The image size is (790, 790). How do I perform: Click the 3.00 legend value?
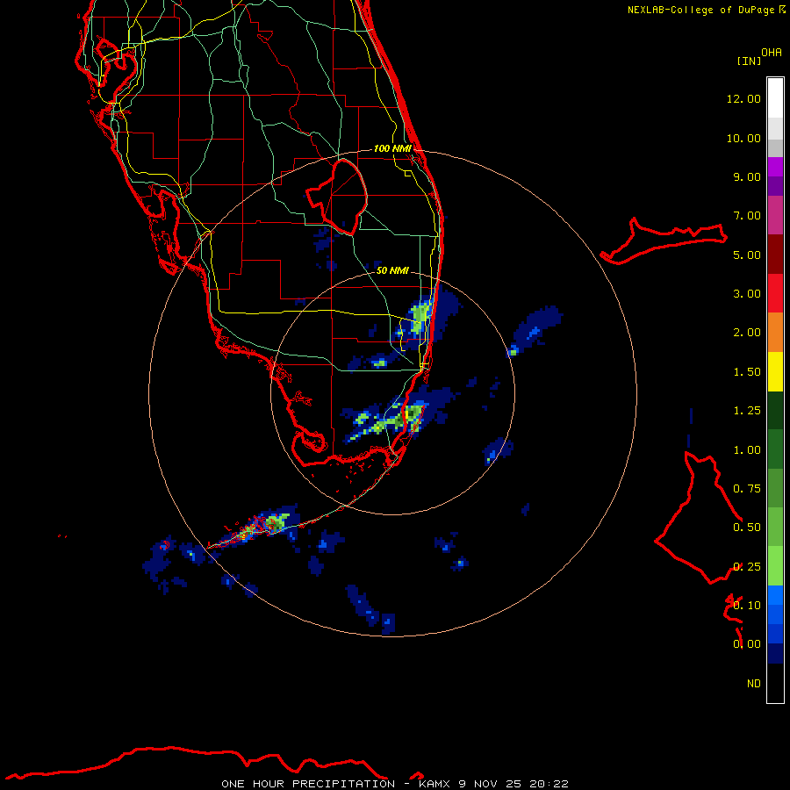click(747, 294)
